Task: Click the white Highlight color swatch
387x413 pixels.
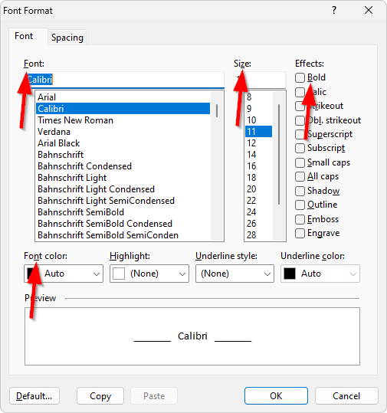Action: 119,274
